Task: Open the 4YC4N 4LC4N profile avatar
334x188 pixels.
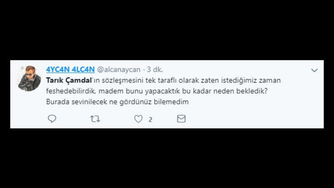Action: click(x=29, y=79)
